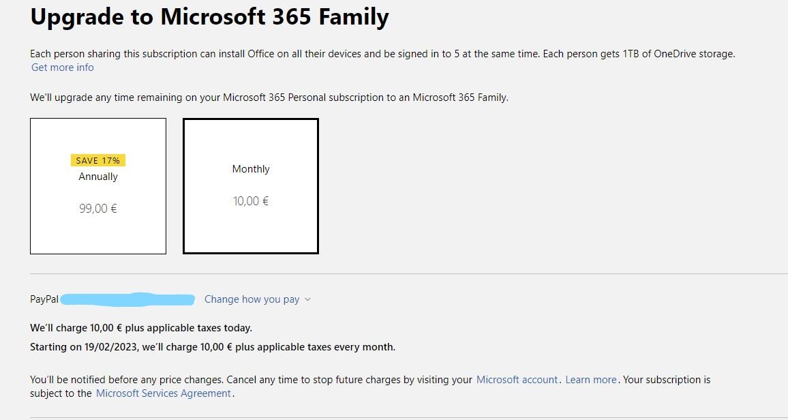
Task: Click the SAVE 17% badge
Action: (x=98, y=160)
